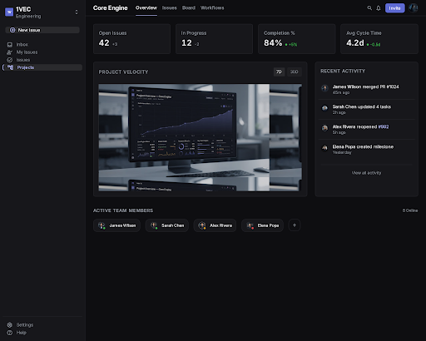Switch to the Issues tab

pyautogui.click(x=170, y=8)
